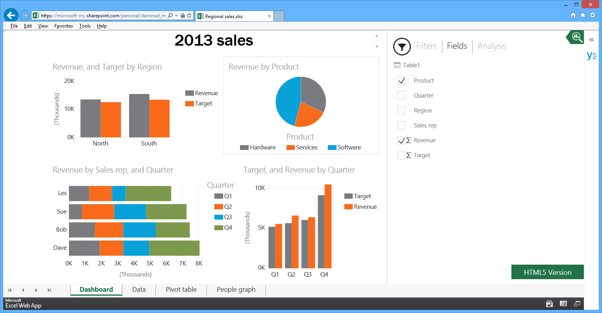Click the Office Store bag icon in status bar
This screenshot has width=602, height=313.
(550, 304)
